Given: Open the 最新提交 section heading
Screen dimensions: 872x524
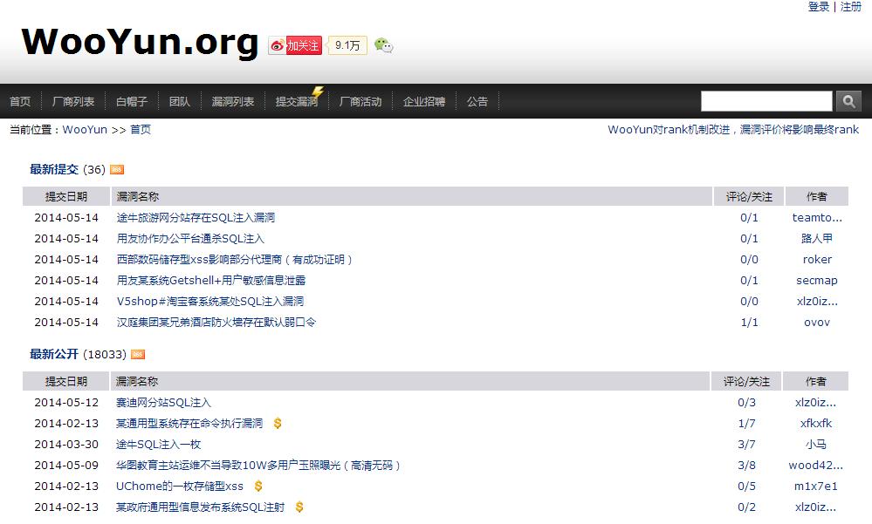Looking at the screenshot, I should [x=54, y=169].
